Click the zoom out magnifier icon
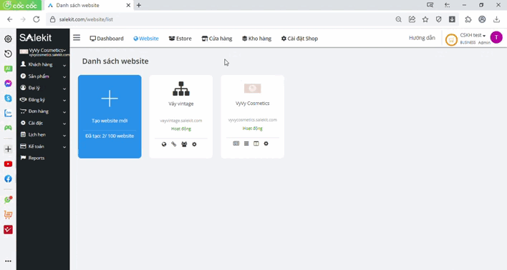The image size is (507, 270). [x=398, y=19]
